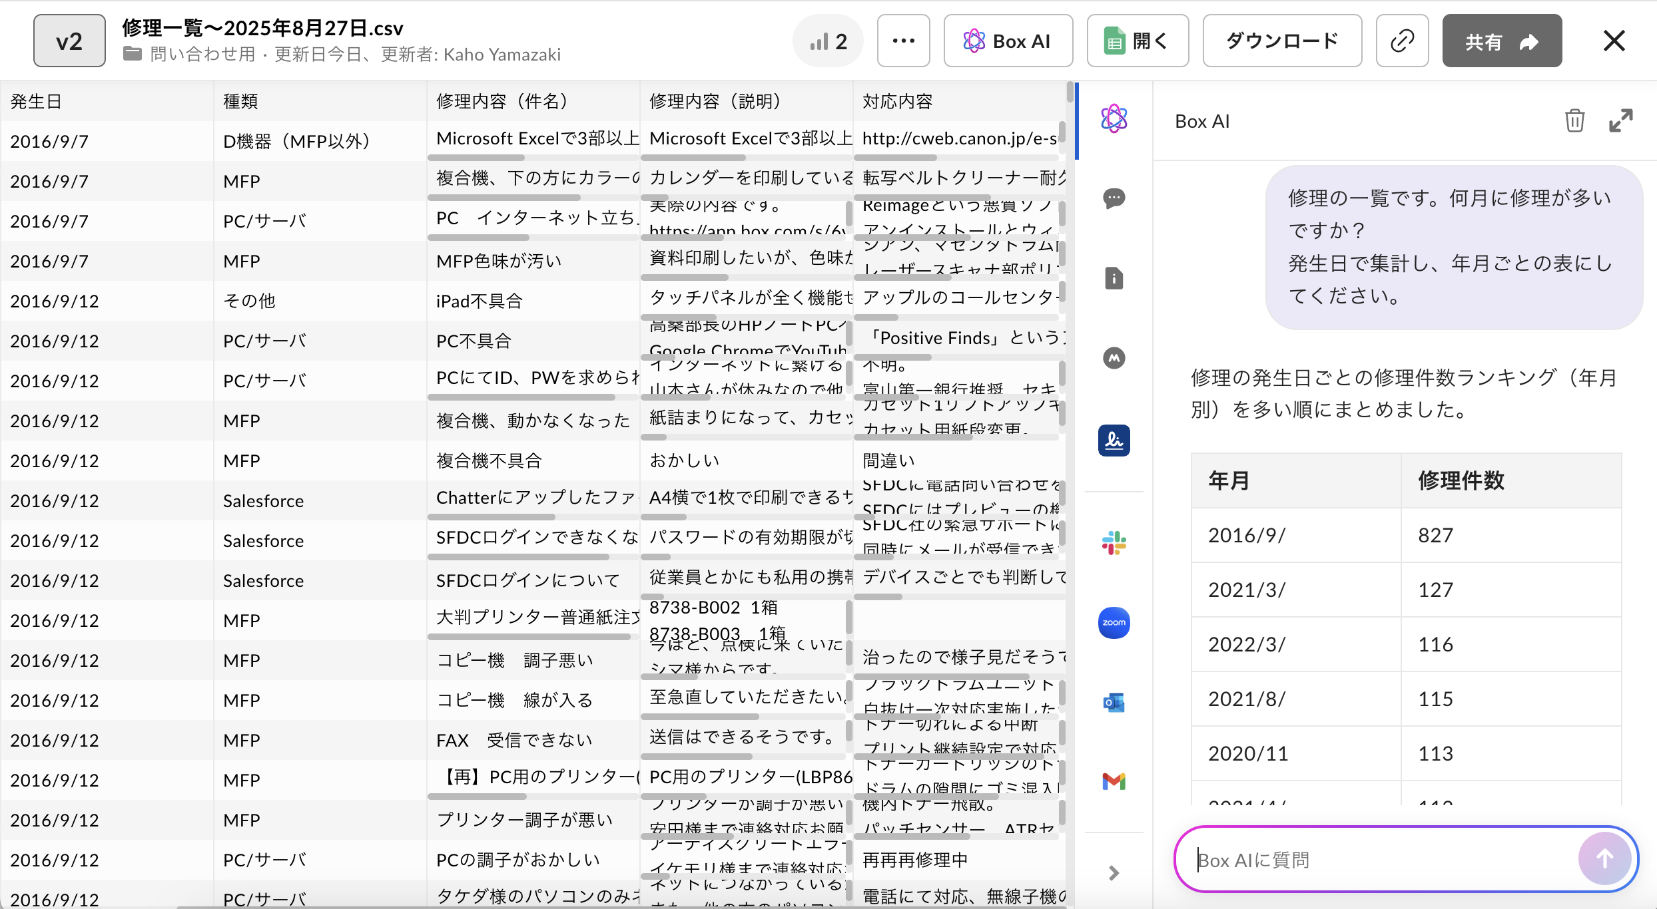
Task: Select the cell その他
Action: (320, 301)
